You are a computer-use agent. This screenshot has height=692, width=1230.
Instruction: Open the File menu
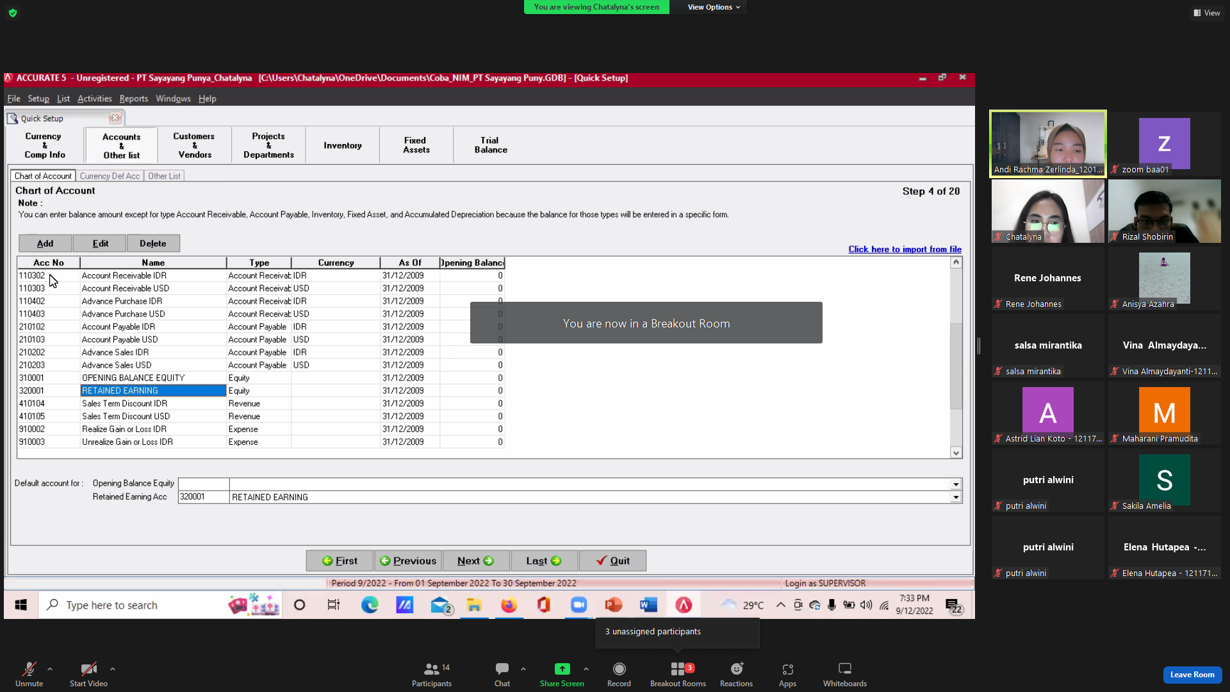pos(13,99)
